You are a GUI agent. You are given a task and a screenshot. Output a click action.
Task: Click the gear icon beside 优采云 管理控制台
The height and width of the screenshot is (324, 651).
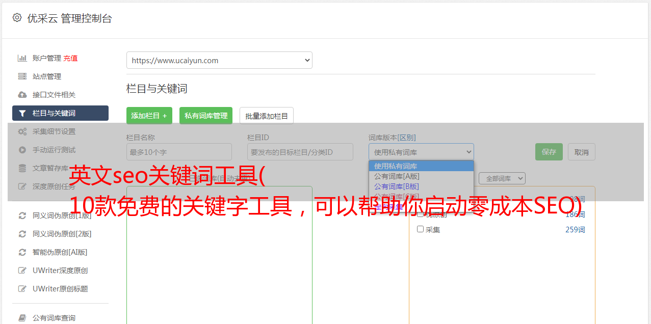click(17, 18)
